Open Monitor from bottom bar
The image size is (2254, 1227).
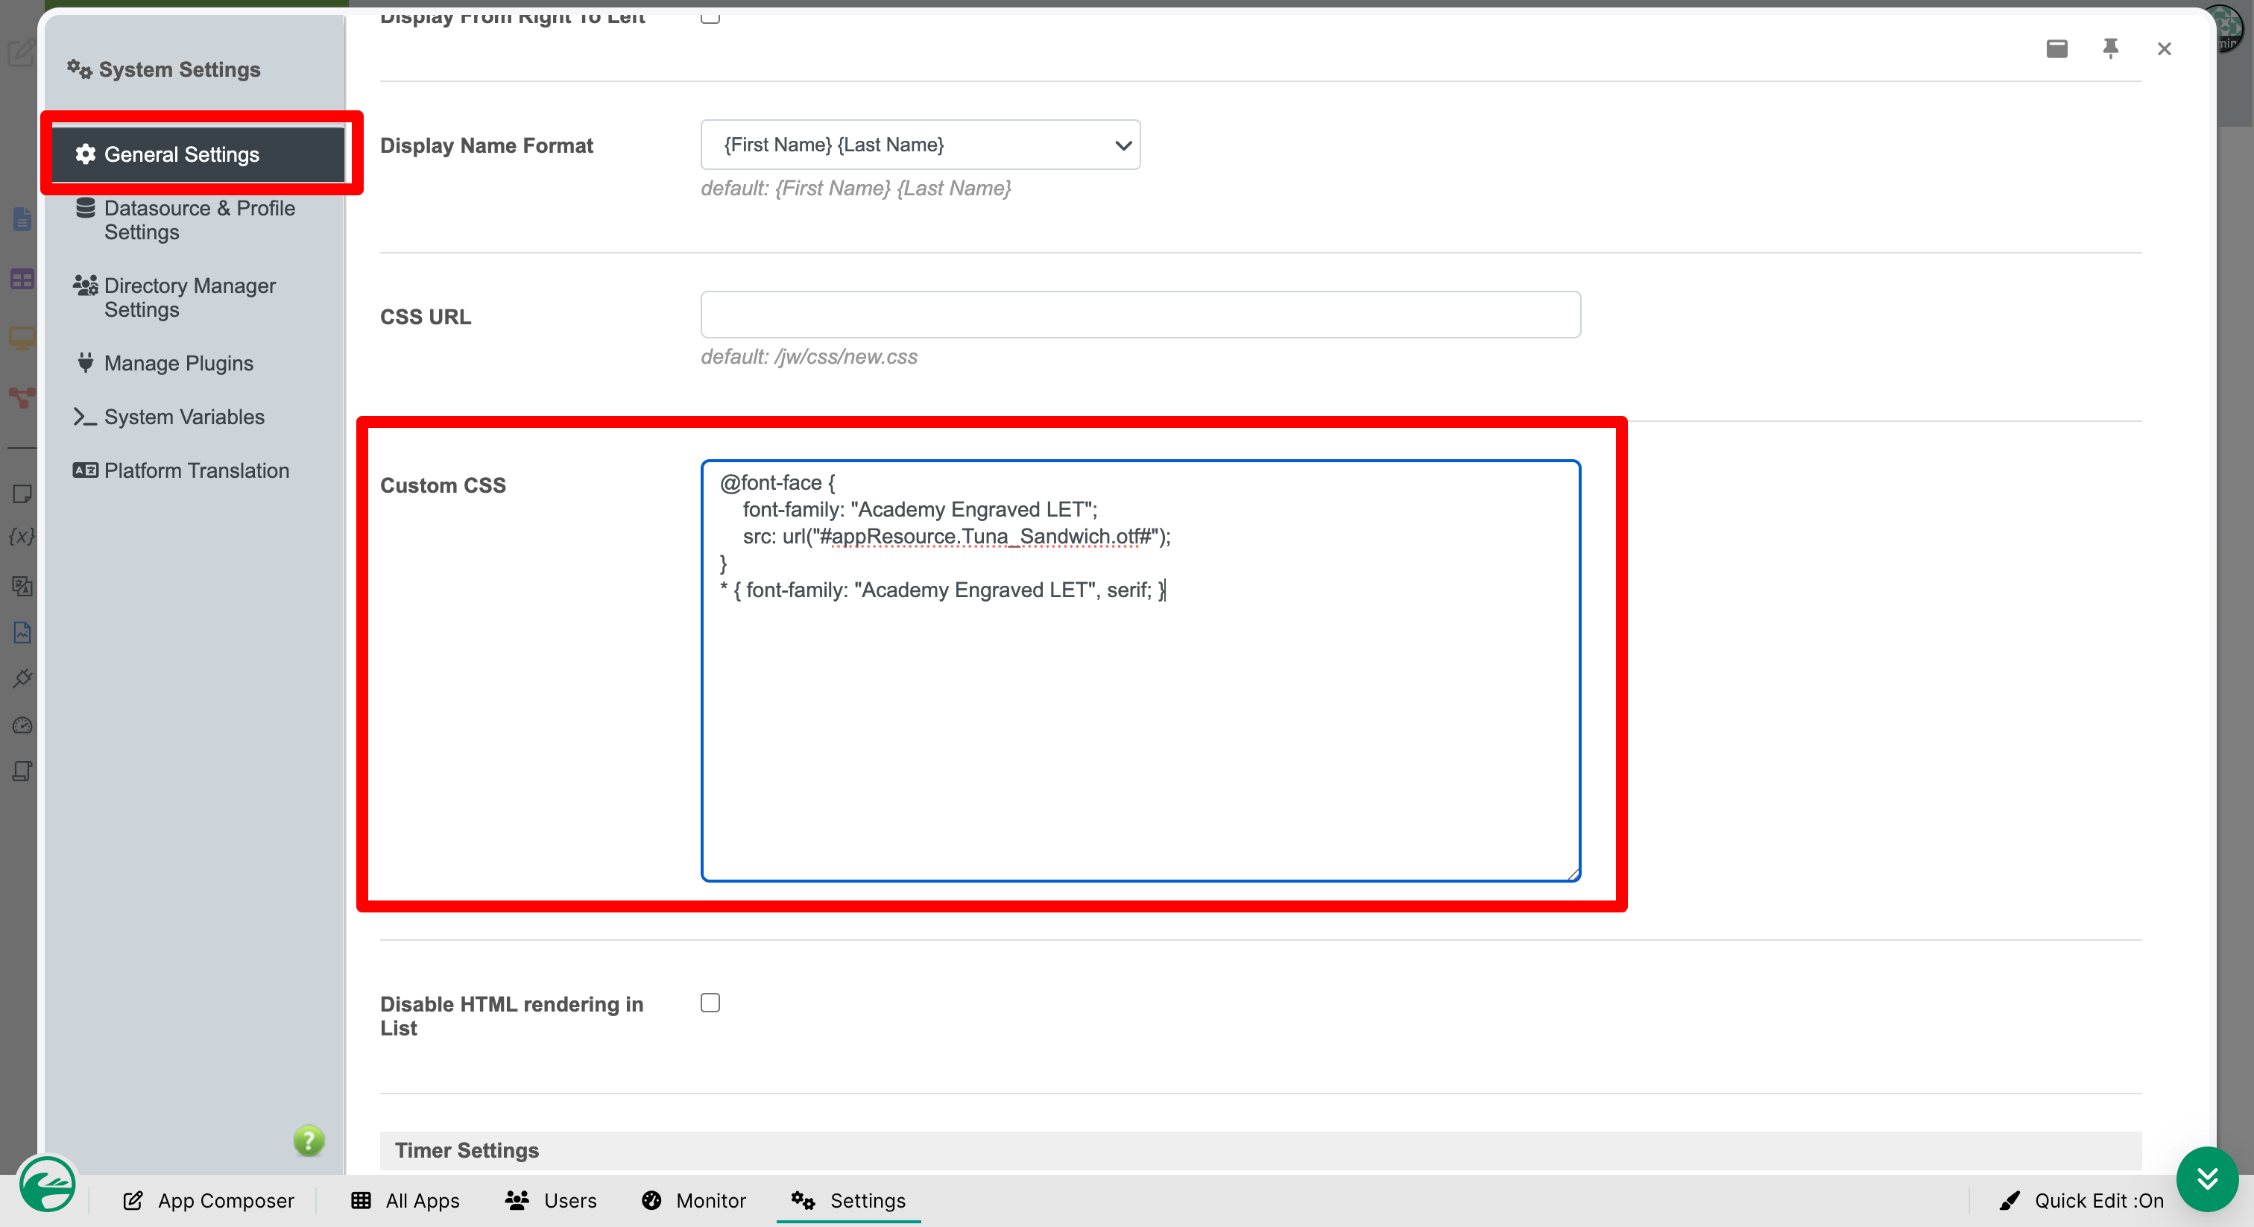click(x=694, y=1201)
